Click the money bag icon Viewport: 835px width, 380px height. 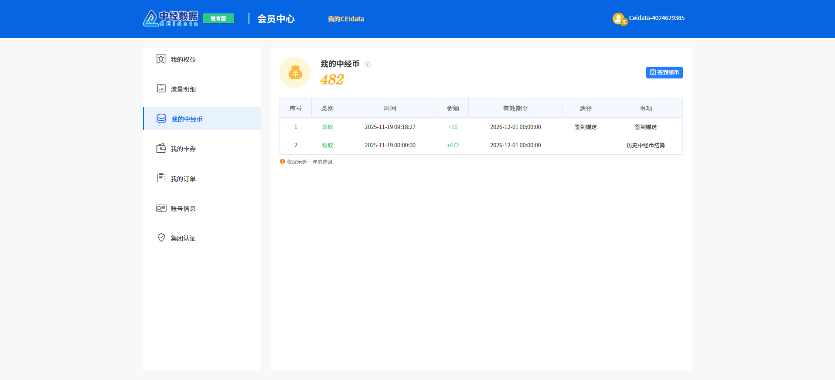(x=295, y=72)
